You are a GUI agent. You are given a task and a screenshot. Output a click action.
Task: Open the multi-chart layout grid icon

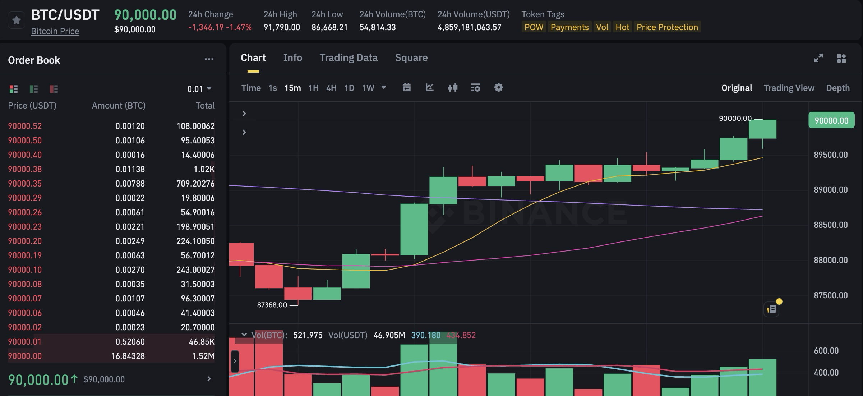841,58
